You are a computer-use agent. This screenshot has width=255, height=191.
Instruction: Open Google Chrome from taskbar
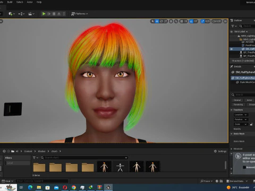coord(74,187)
